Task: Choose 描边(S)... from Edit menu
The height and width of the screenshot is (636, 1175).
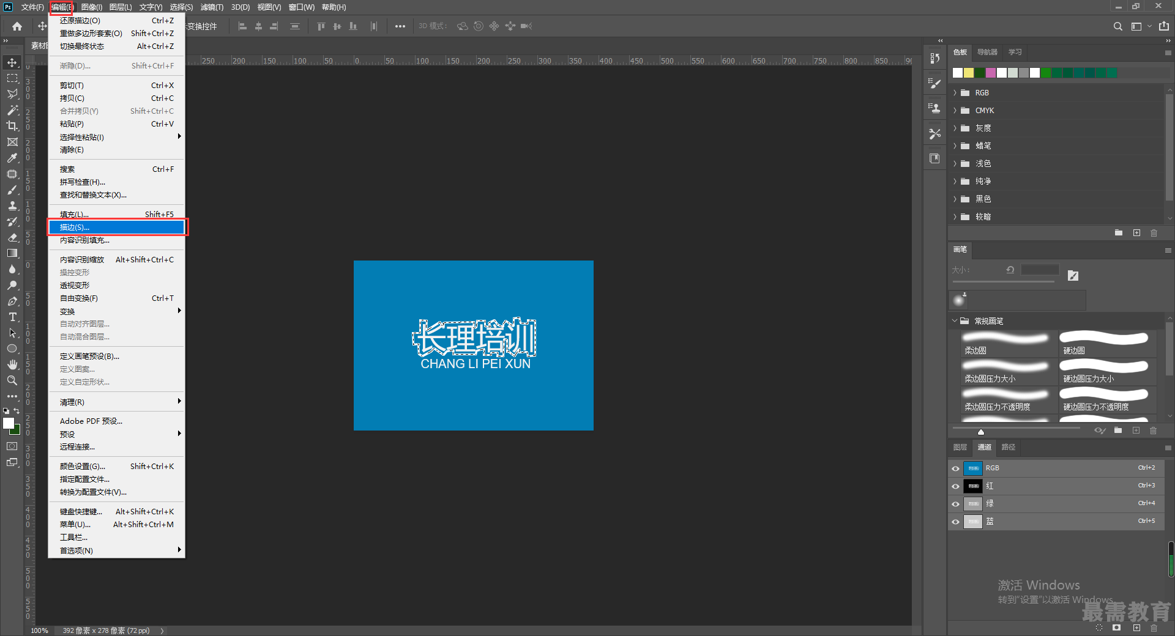Action: tap(116, 227)
